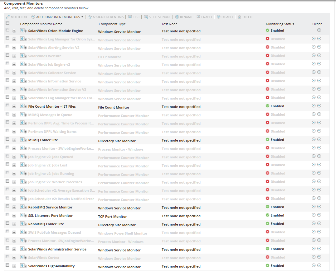This screenshot has height=271, width=336.
Task: Expand the SWIS PubSub Messages Queued row
Action: coord(14,232)
